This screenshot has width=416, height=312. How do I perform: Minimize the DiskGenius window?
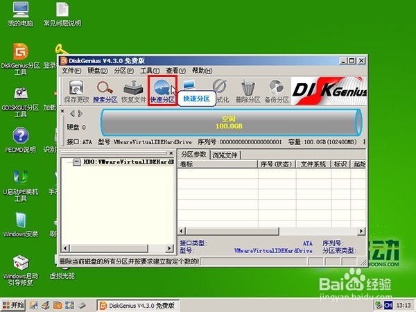344,61
